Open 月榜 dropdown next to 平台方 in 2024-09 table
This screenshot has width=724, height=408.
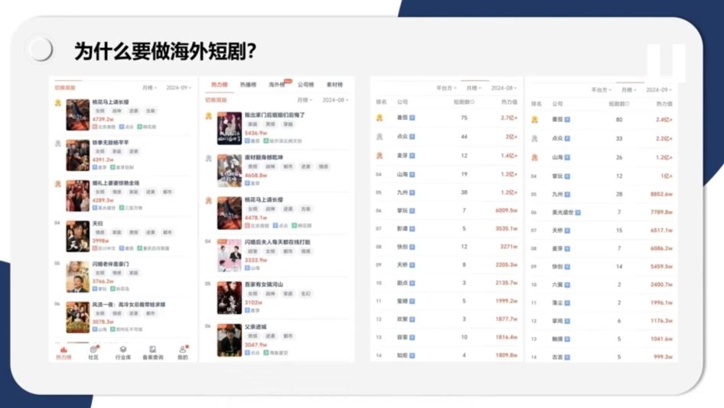628,90
